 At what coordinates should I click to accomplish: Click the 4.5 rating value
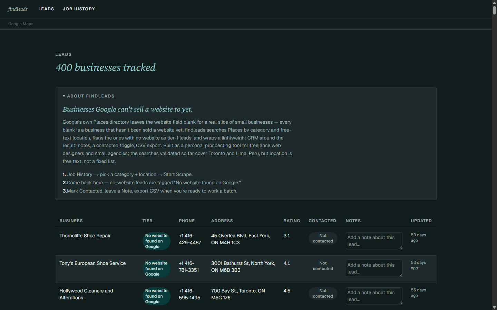tap(287, 291)
